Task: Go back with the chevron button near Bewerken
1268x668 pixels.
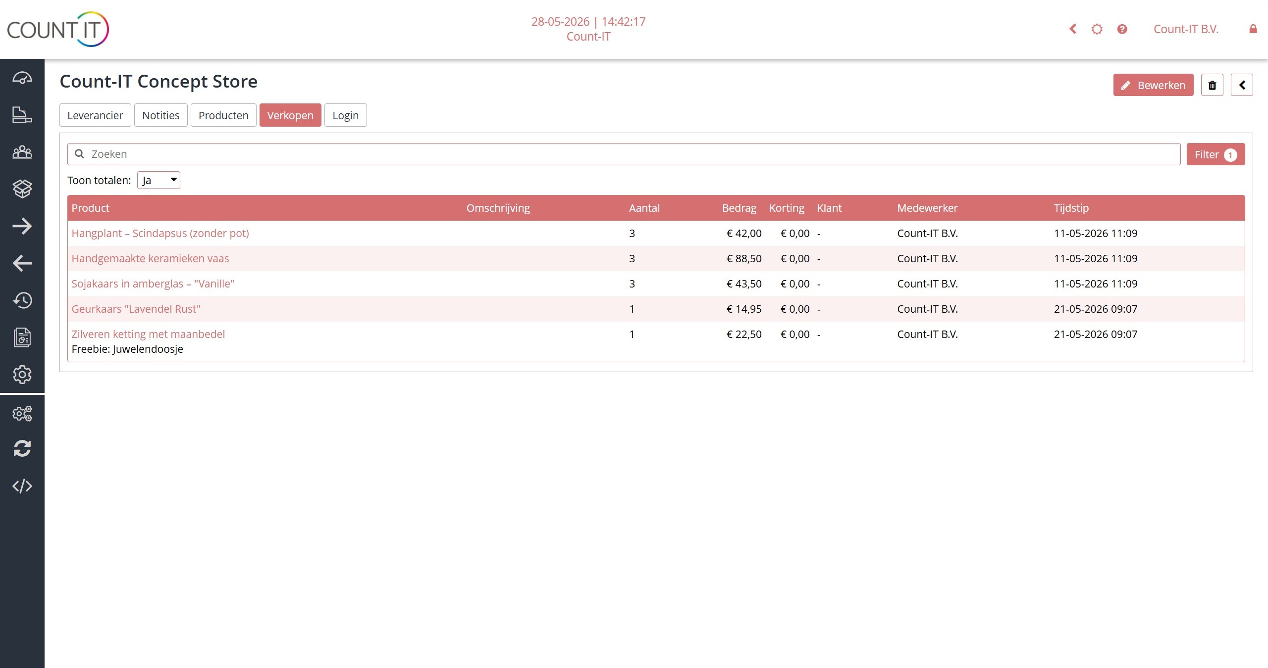Action: 1242,85
